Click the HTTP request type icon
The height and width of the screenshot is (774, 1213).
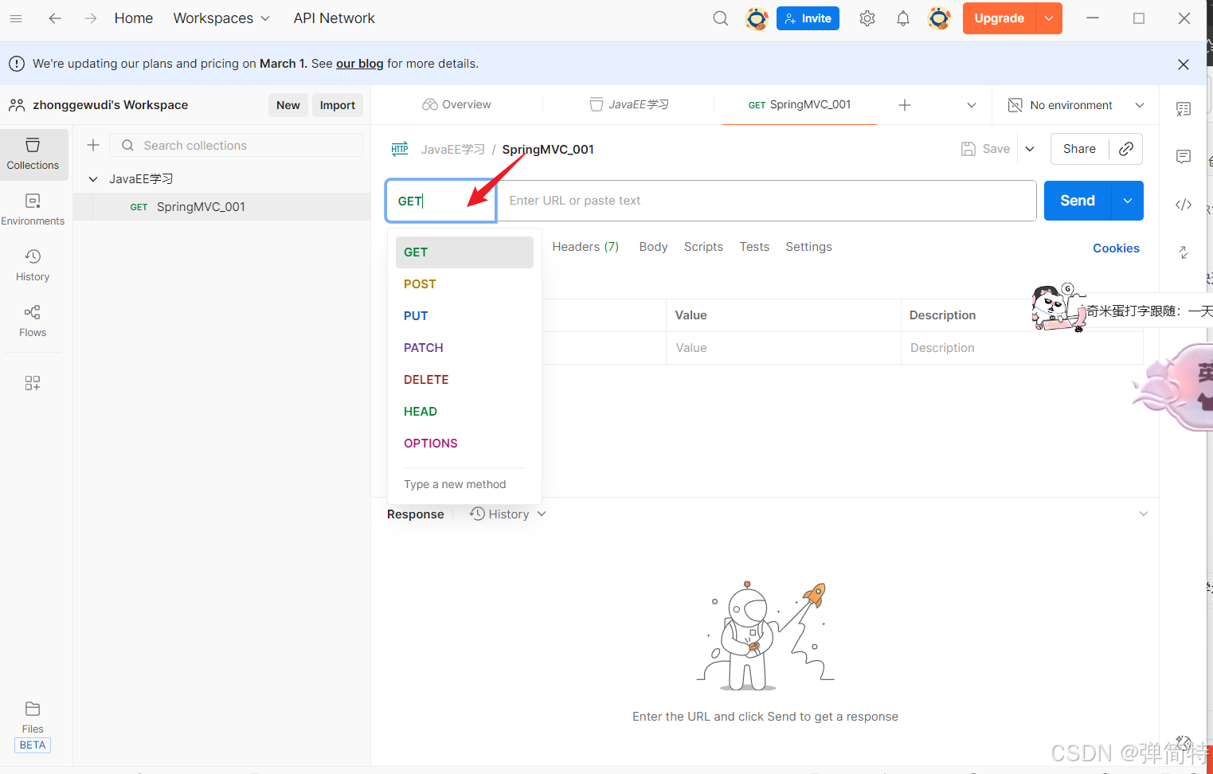[400, 149]
